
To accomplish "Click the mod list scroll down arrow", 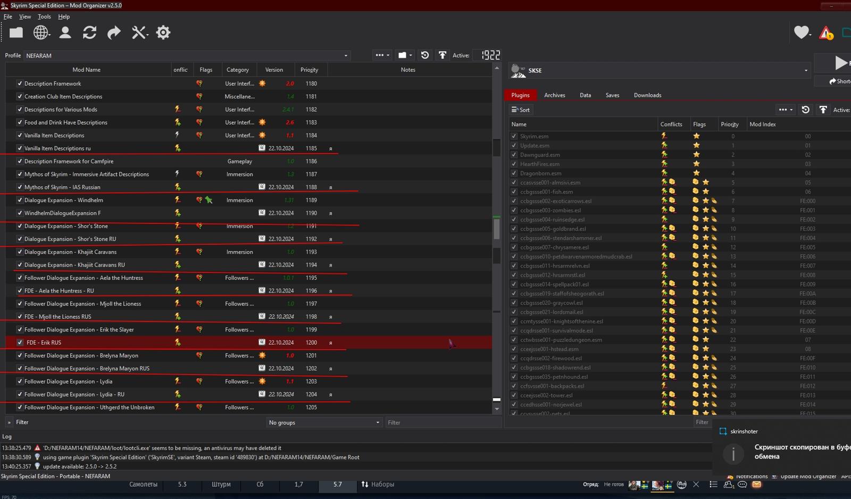I will point(497,409).
